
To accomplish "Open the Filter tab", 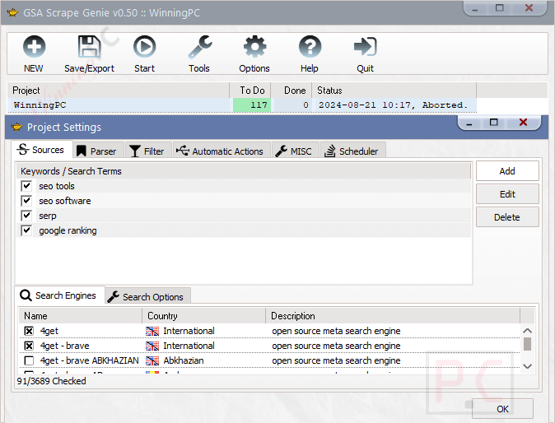I will click(147, 151).
